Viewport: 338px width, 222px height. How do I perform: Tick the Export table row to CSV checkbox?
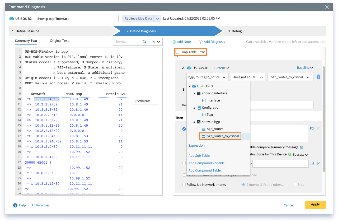(184, 175)
